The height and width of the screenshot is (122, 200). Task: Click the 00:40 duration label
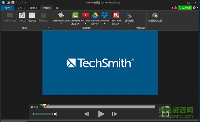coord(166,107)
